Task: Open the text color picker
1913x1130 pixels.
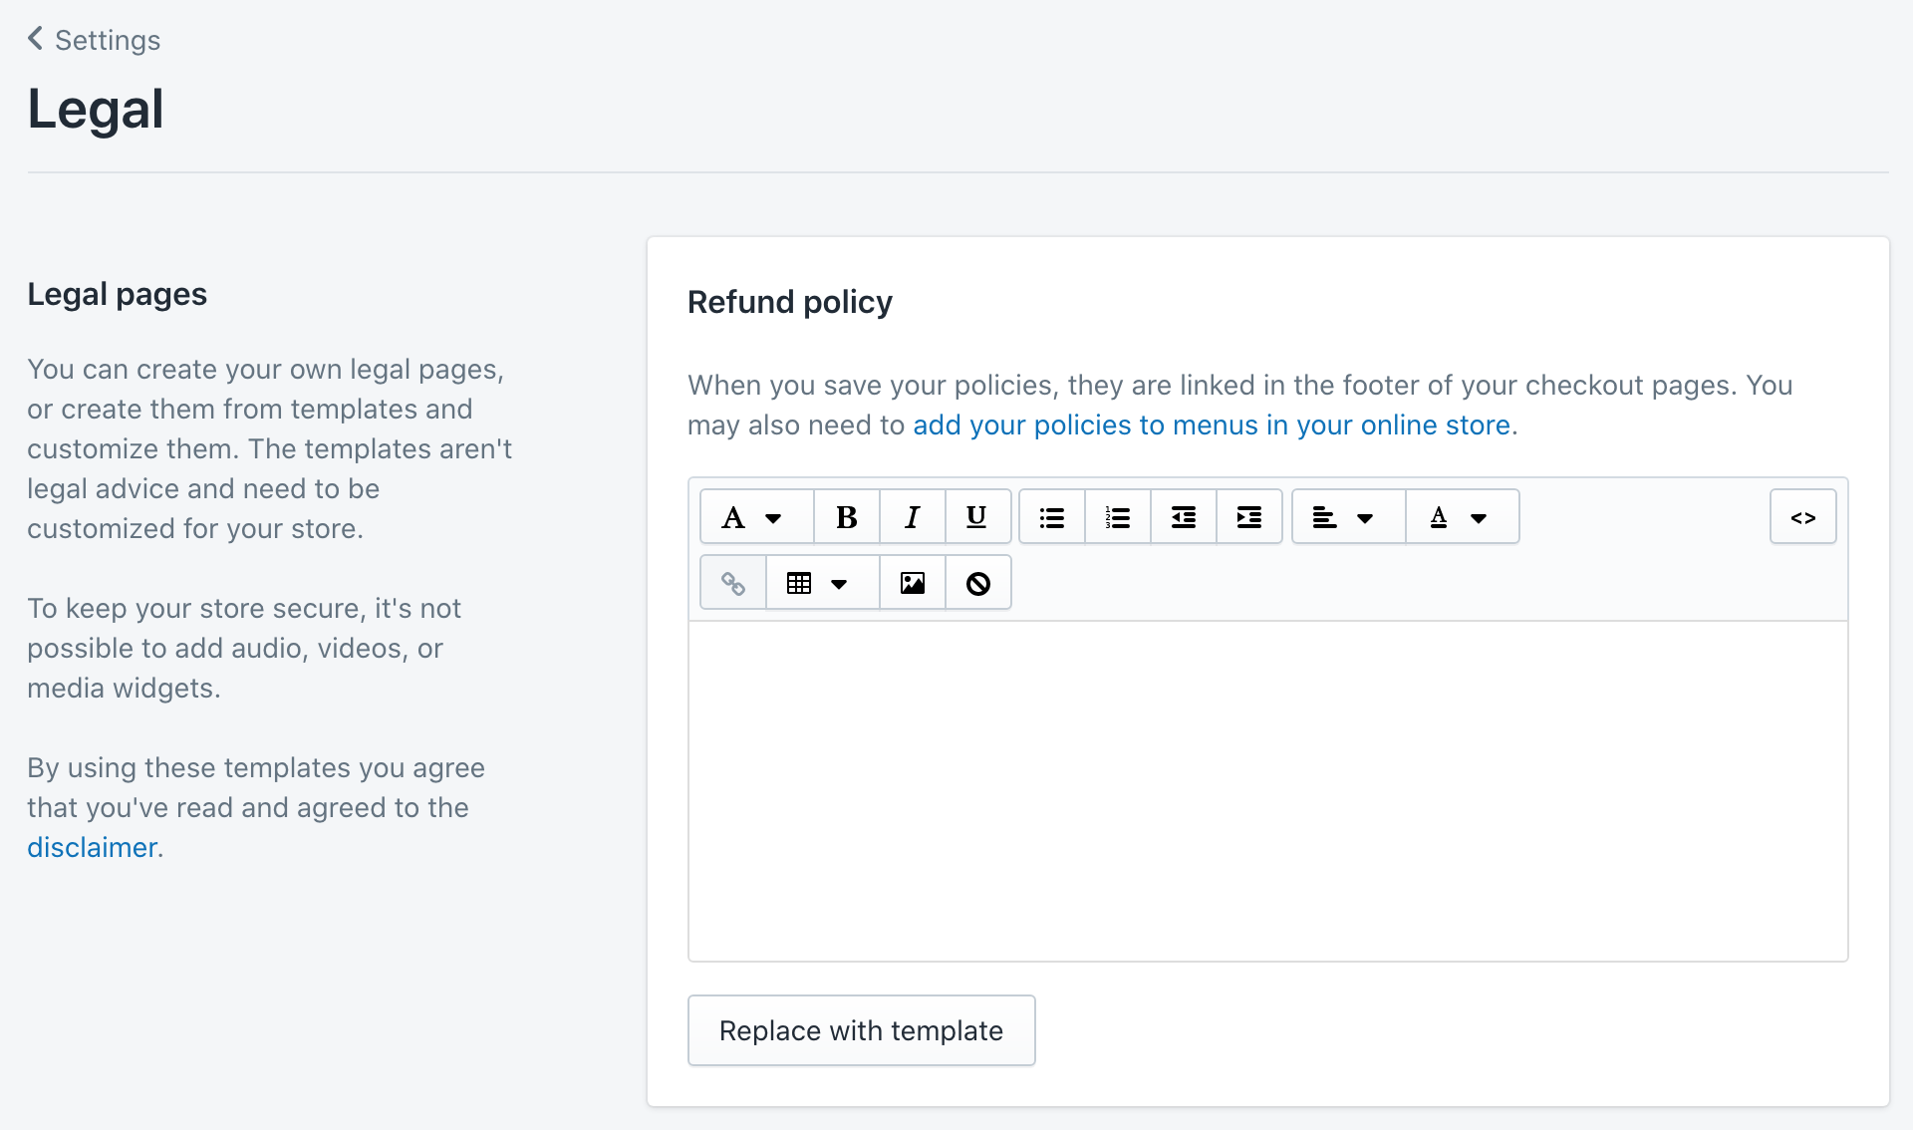Action: (1461, 517)
